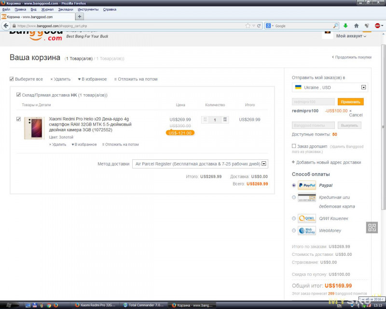Open the Журнал menu
Image resolution: width=386 pixels, height=309 pixels.
(x=47, y=9)
